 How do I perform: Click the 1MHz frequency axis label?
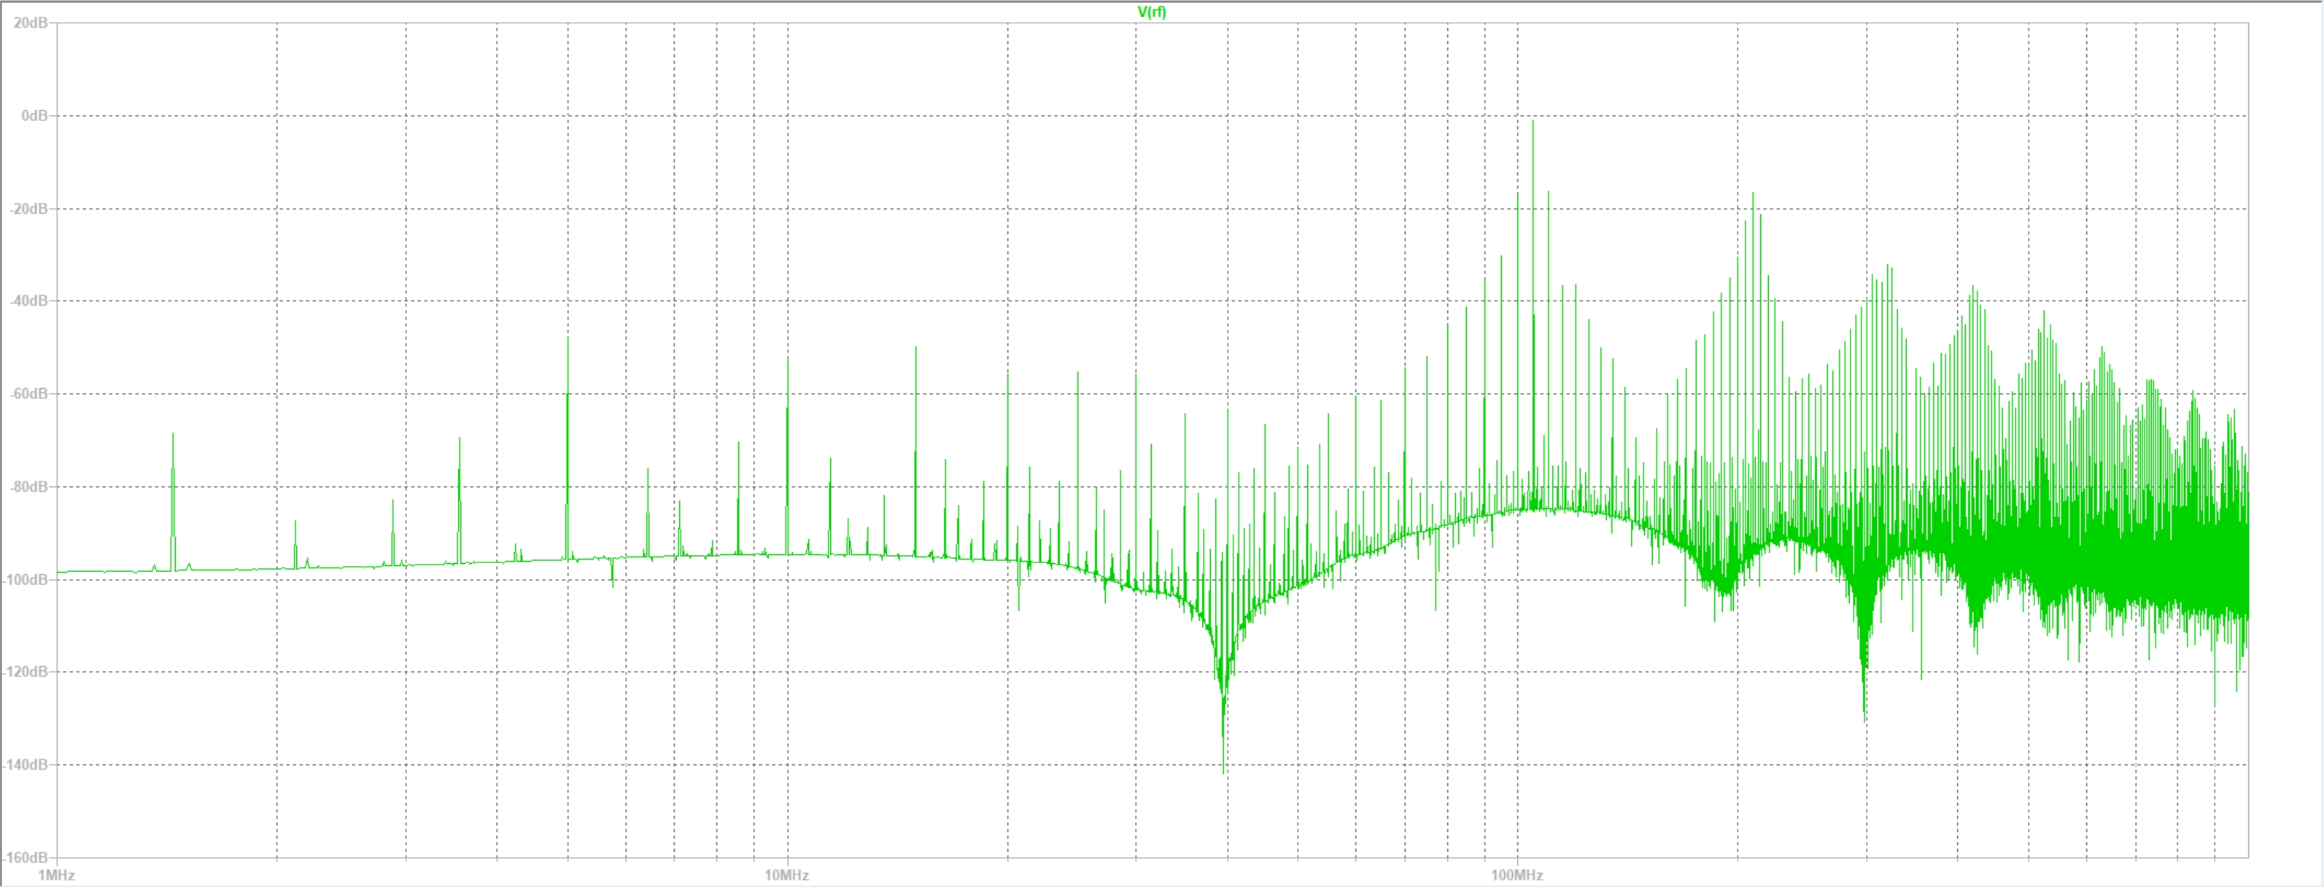tap(56, 875)
